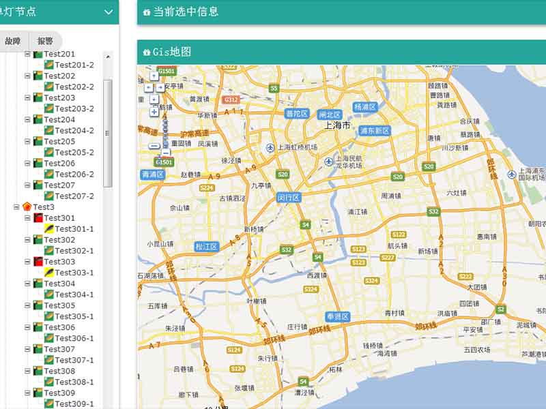Select the 杨浦区 district label on the map
This screenshot has width=546, height=409.
click(365, 107)
